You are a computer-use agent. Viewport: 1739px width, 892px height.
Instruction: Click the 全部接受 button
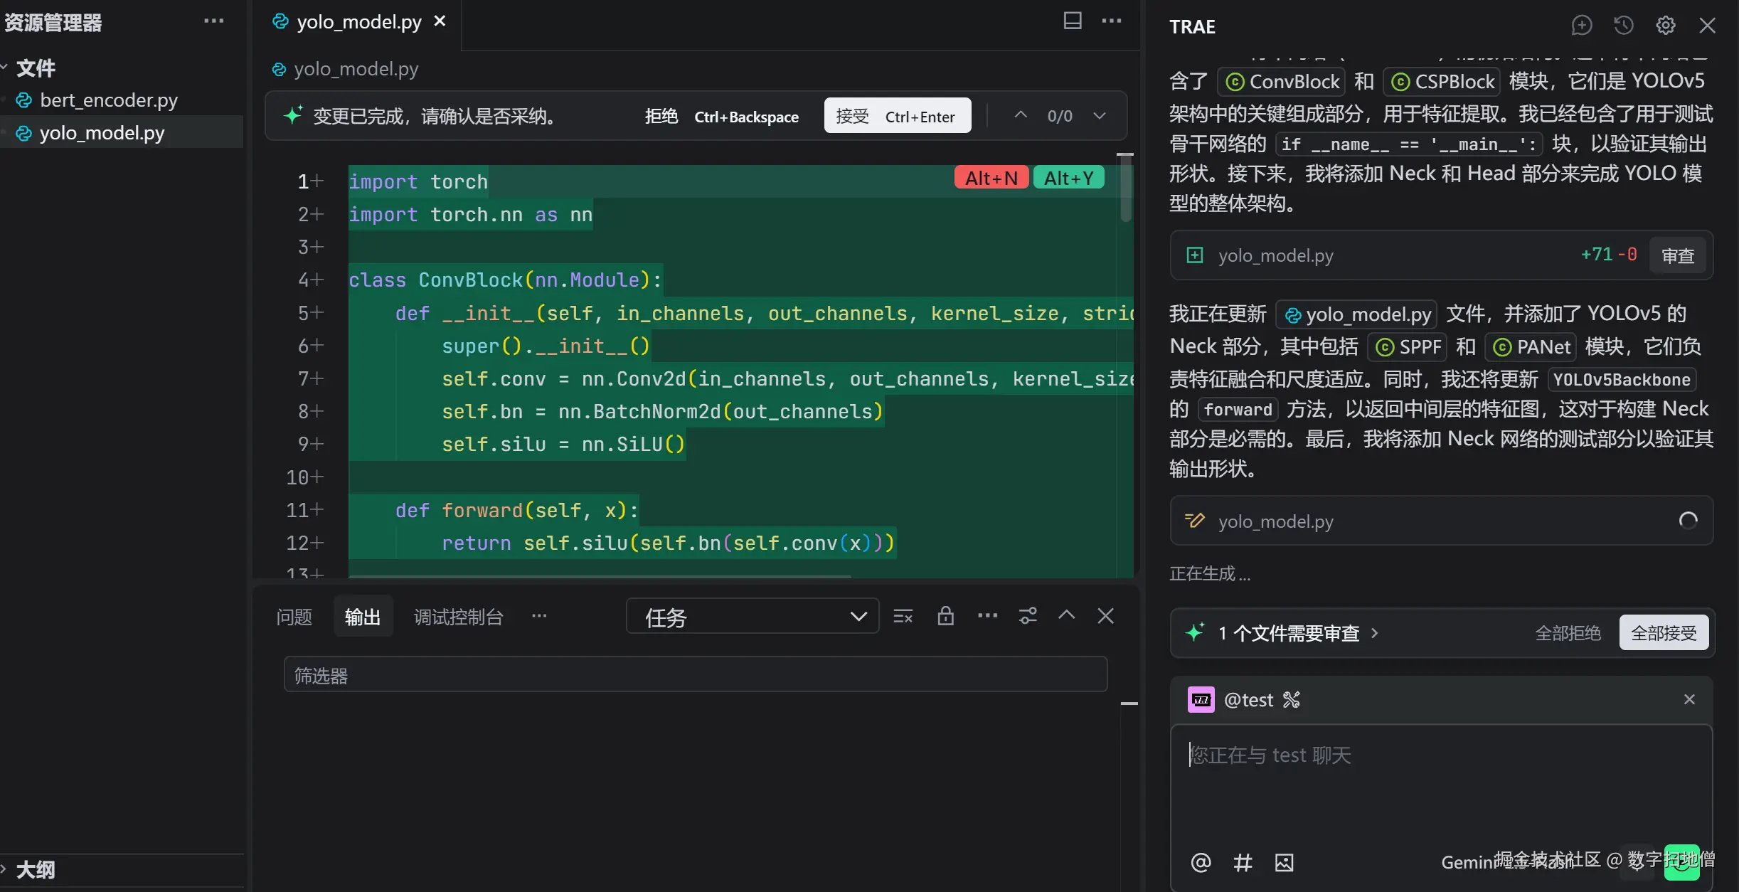1663,633
